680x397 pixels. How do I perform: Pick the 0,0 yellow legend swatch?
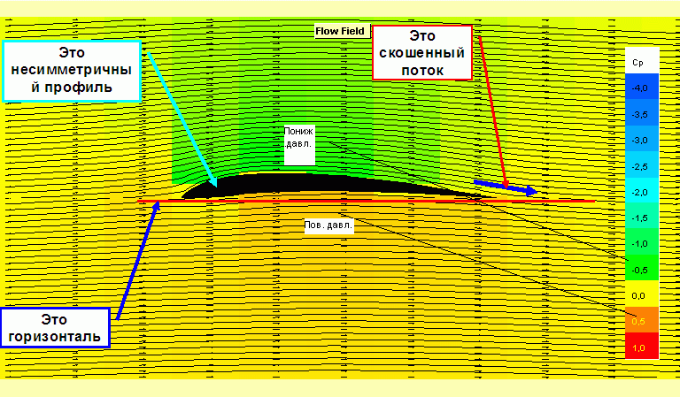(637, 295)
